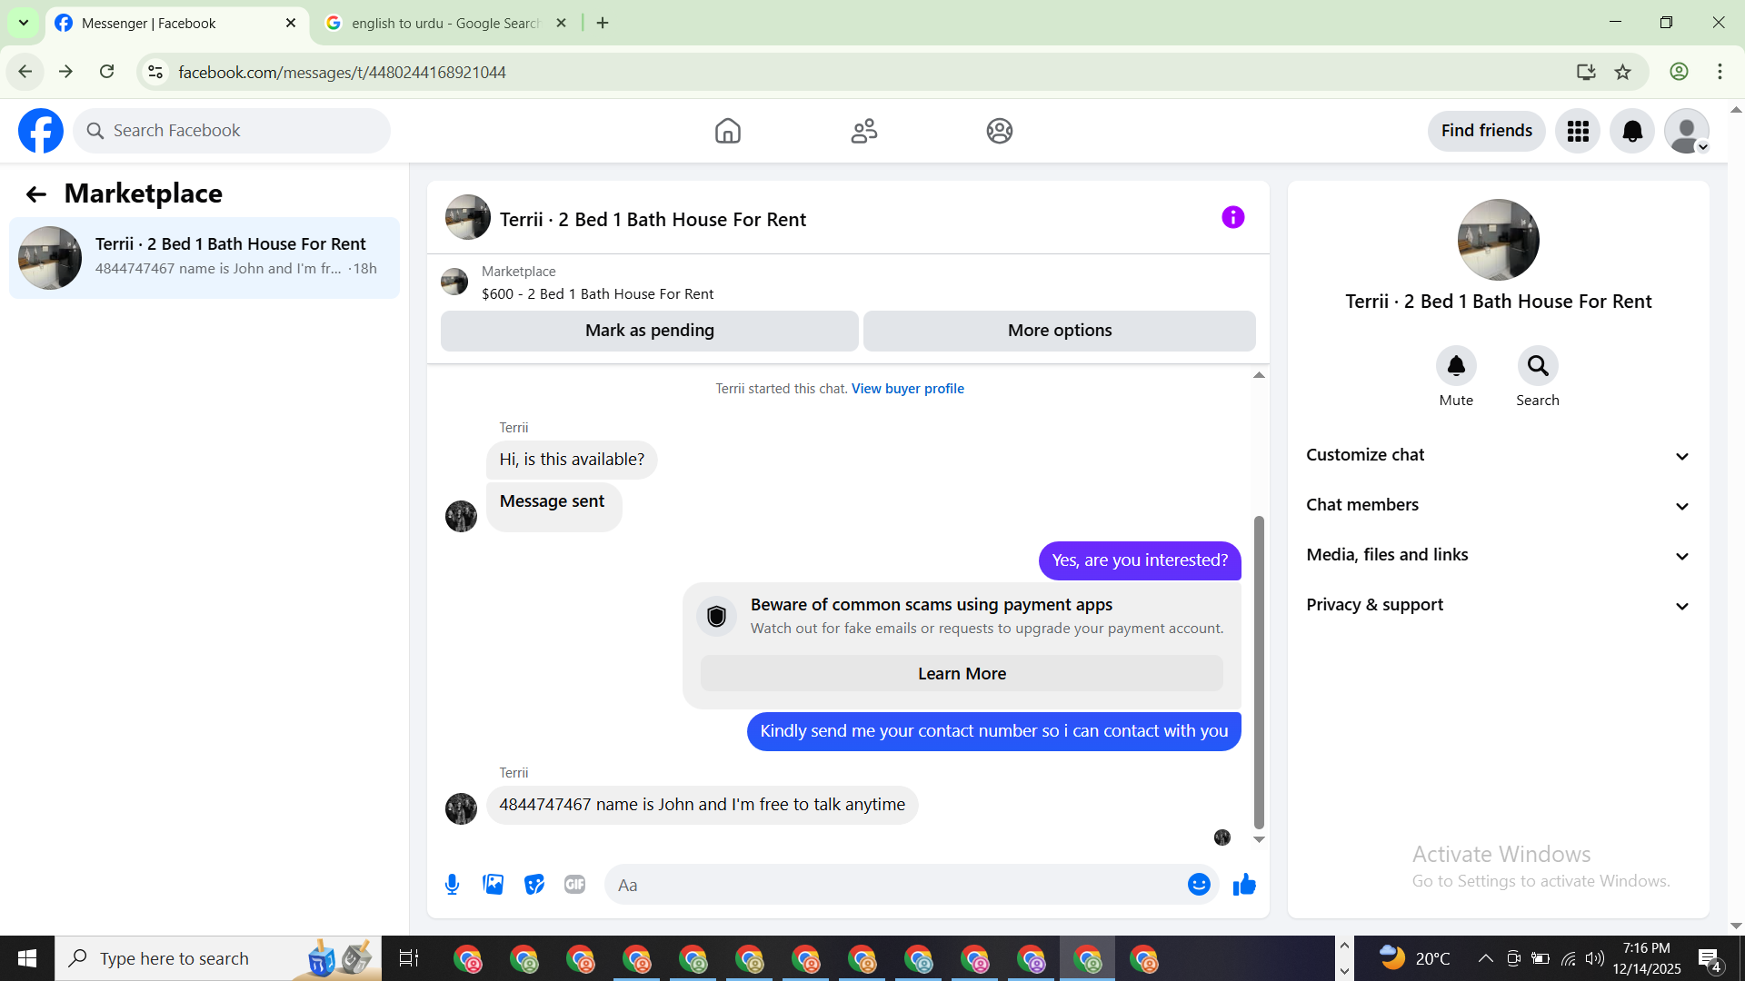Viewport: 1745px width, 981px height.
Task: Expand the Customize chat section
Action: 1498,455
